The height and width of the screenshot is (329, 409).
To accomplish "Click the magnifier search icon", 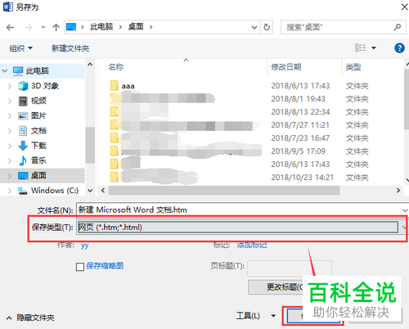I will [397, 27].
